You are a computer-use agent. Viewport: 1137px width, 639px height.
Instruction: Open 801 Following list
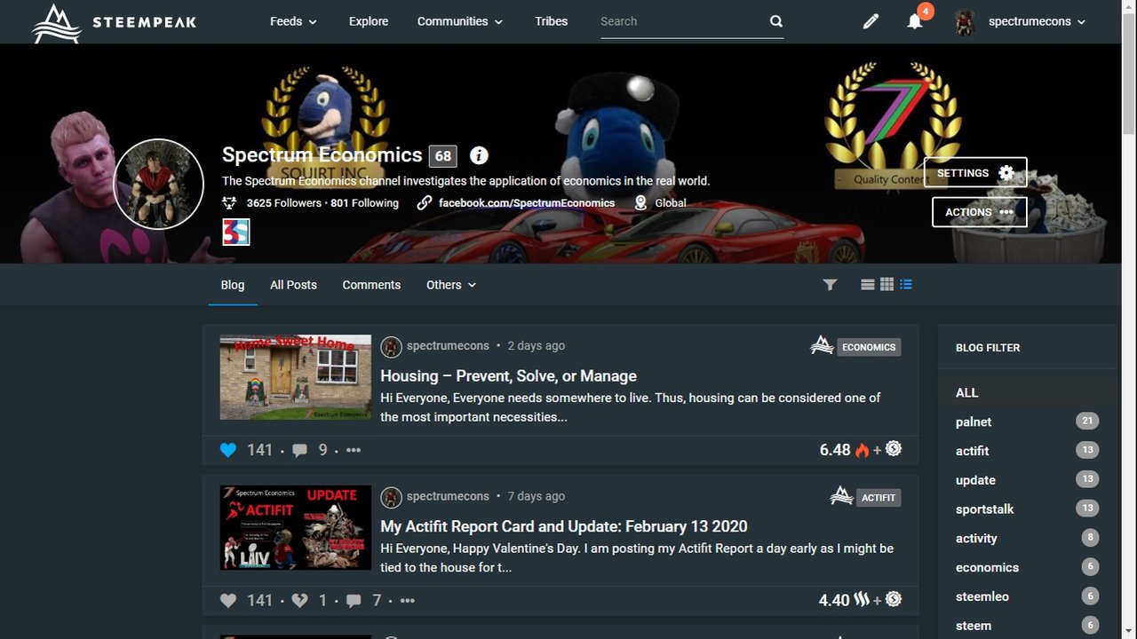click(x=364, y=203)
